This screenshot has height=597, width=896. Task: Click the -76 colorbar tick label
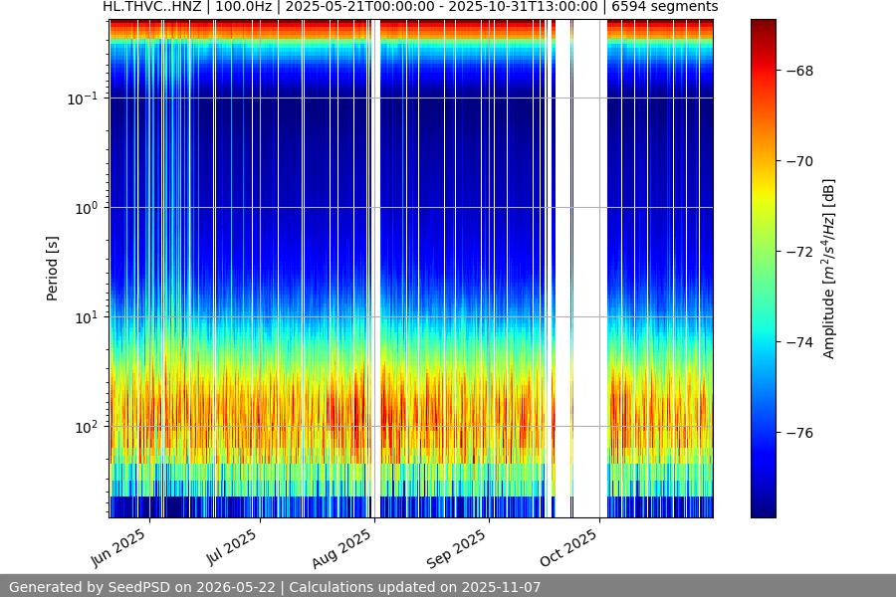click(799, 433)
